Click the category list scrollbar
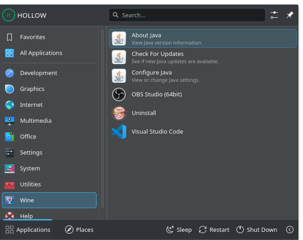Viewport: 303px width, 240px height. tap(103, 119)
